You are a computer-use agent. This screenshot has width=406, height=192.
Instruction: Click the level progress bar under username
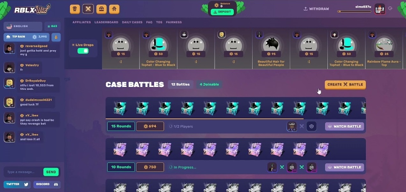point(354,12)
